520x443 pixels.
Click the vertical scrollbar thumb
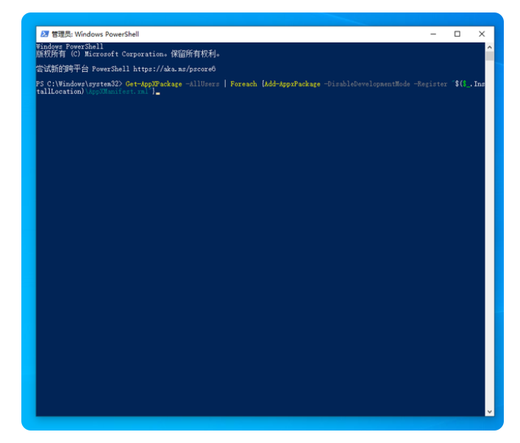click(x=490, y=56)
